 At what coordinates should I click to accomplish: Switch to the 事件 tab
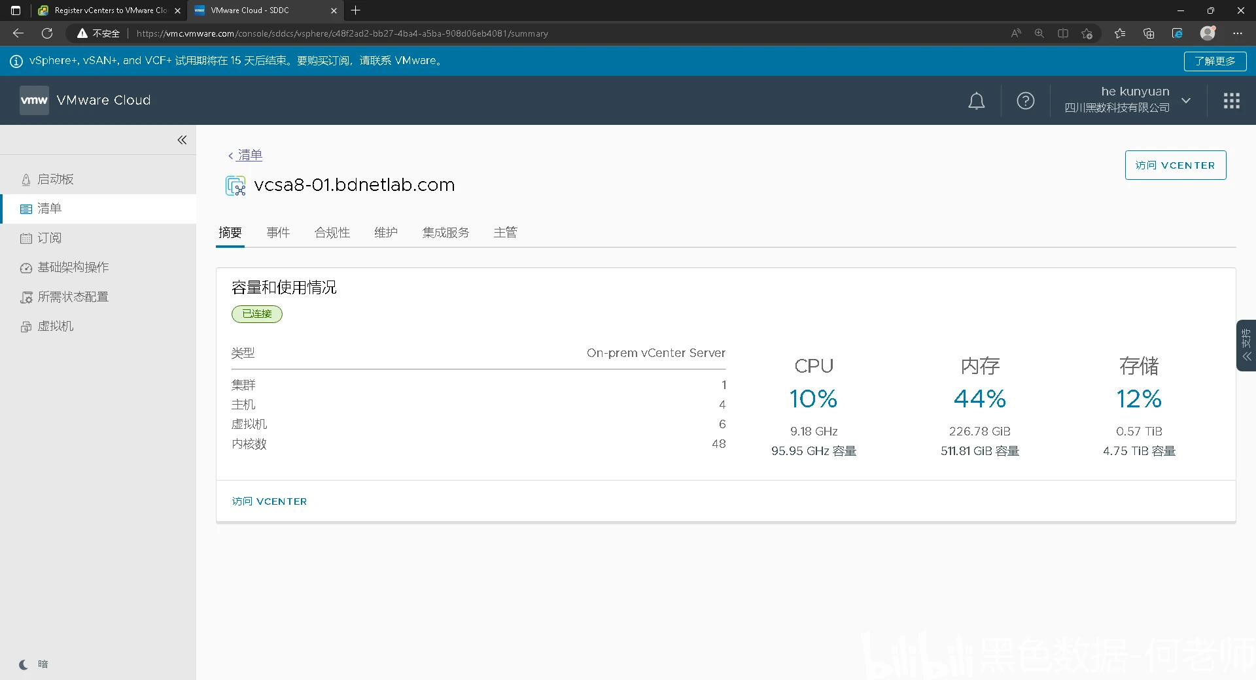(x=278, y=233)
